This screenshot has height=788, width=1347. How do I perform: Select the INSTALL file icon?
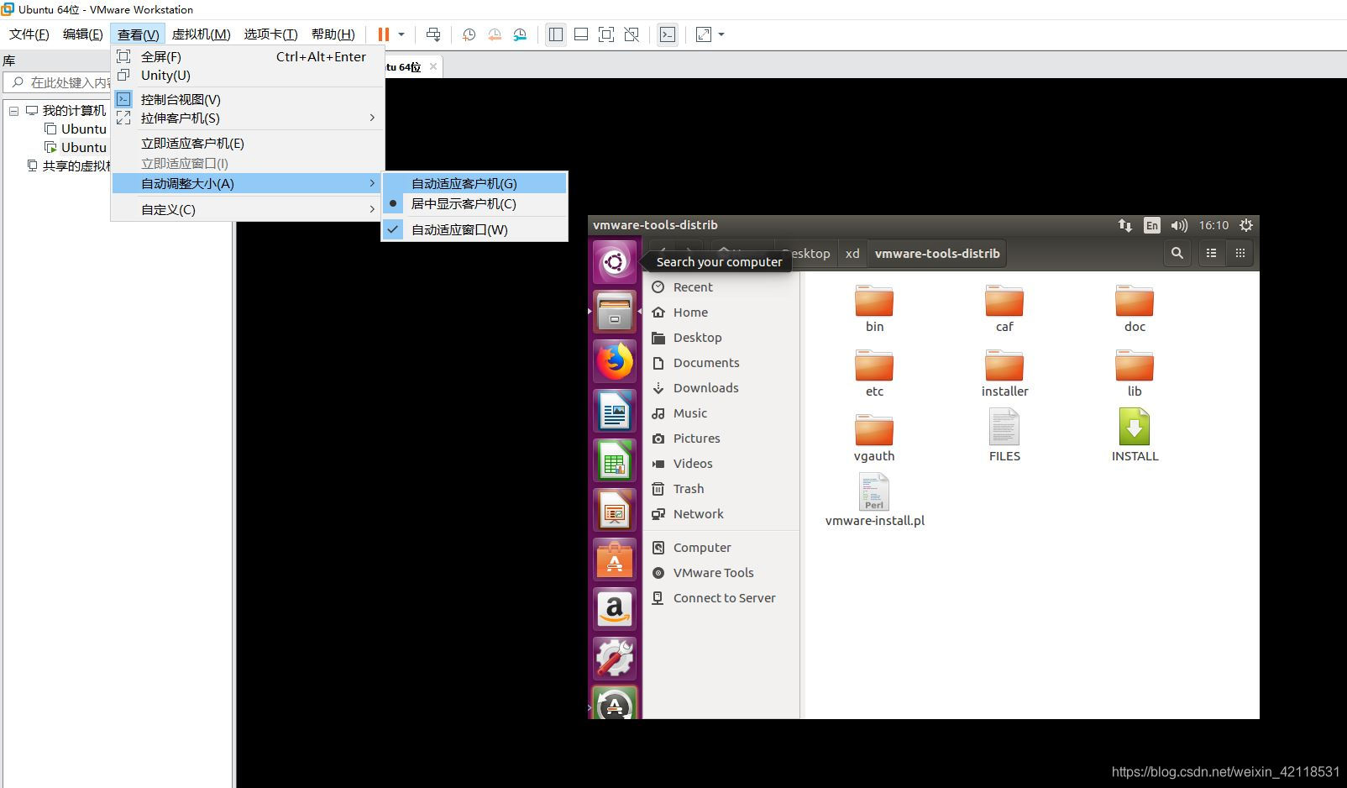[1135, 427]
